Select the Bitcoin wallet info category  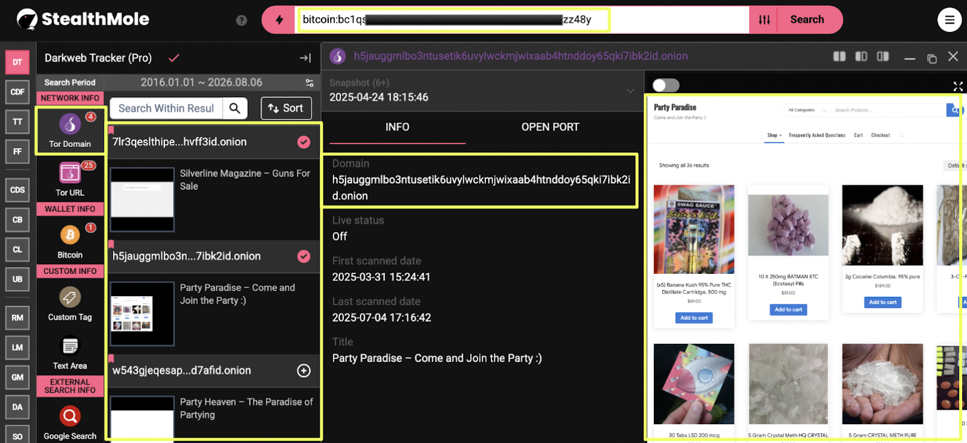click(70, 241)
